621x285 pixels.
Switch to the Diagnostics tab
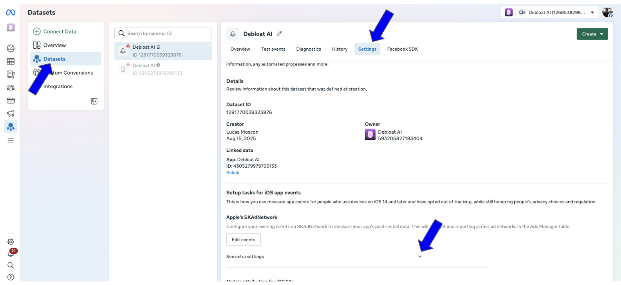[309, 49]
